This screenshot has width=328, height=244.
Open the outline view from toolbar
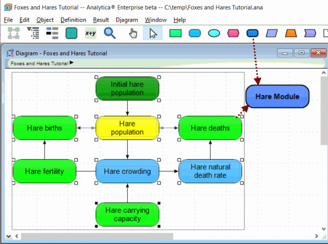point(33,33)
